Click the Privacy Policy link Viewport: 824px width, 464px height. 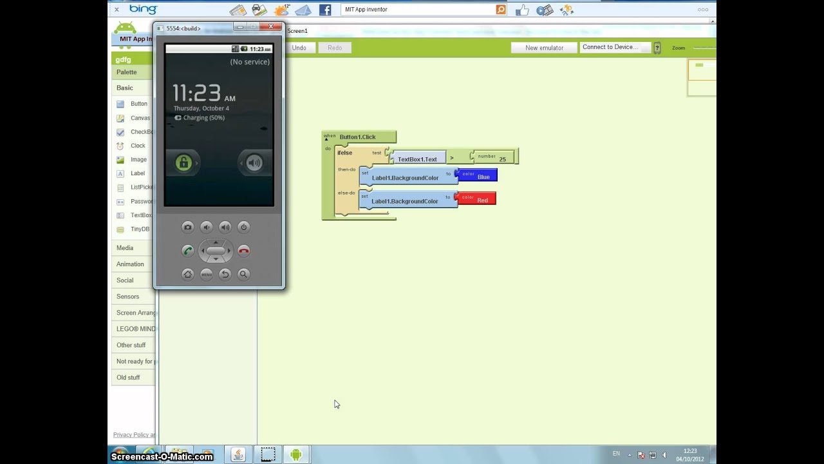(134, 435)
